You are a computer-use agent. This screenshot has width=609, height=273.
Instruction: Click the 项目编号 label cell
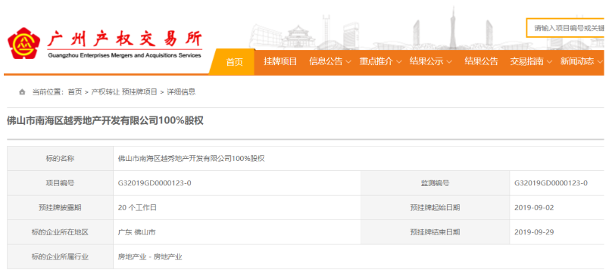click(60, 183)
